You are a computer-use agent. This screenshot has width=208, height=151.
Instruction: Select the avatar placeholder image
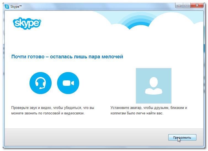point(153,86)
